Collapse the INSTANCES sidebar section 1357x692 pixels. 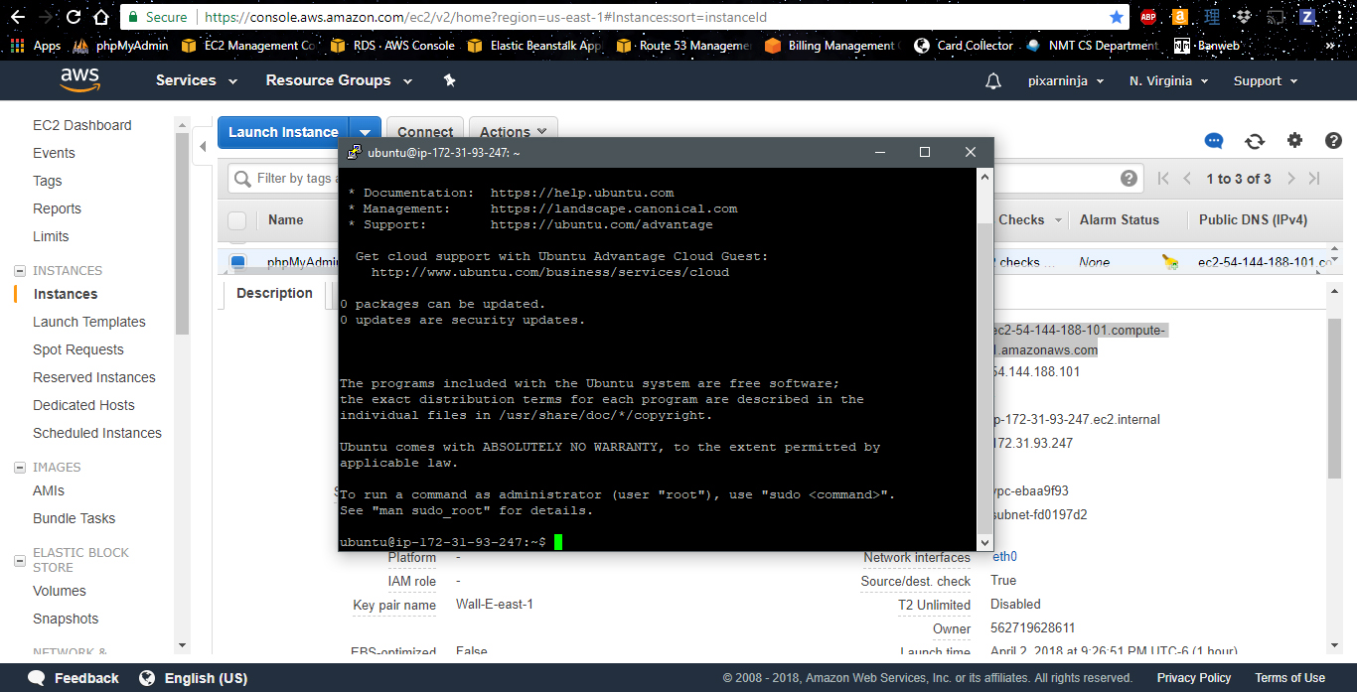pos(20,271)
